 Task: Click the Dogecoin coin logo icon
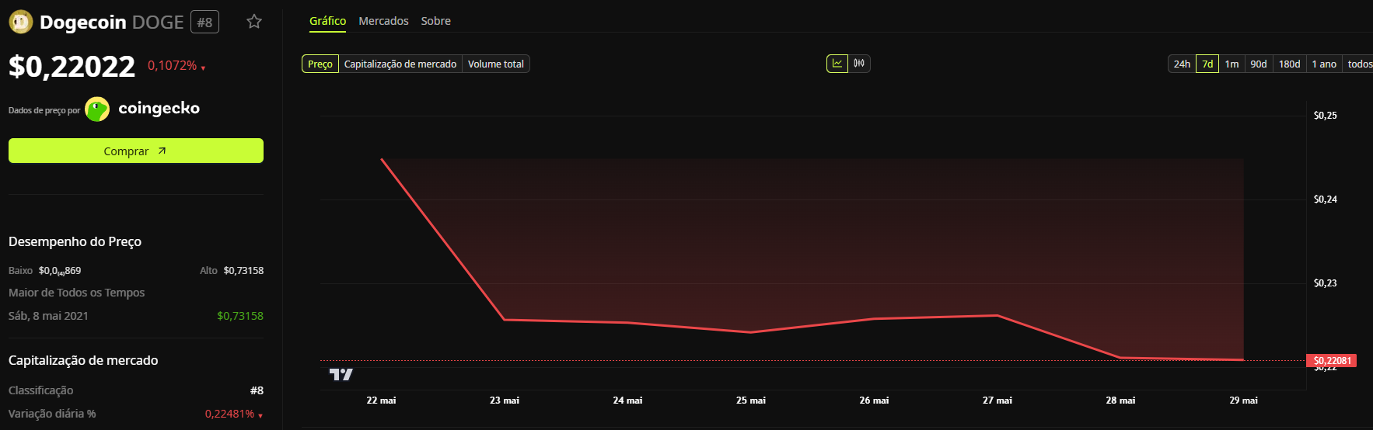[20, 22]
